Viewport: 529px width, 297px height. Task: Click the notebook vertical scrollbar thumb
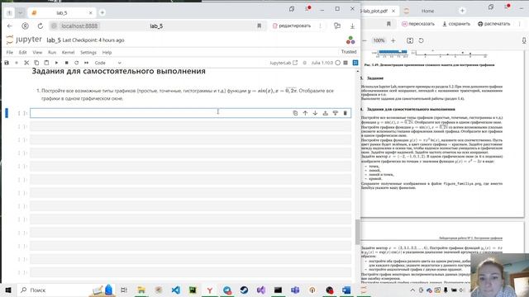pos(357,232)
